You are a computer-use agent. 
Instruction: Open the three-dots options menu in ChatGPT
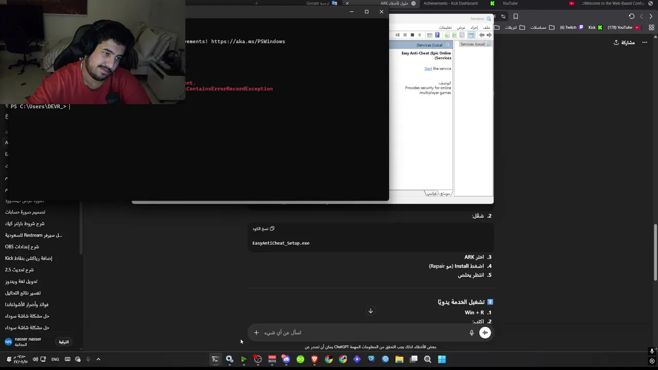coord(645,43)
